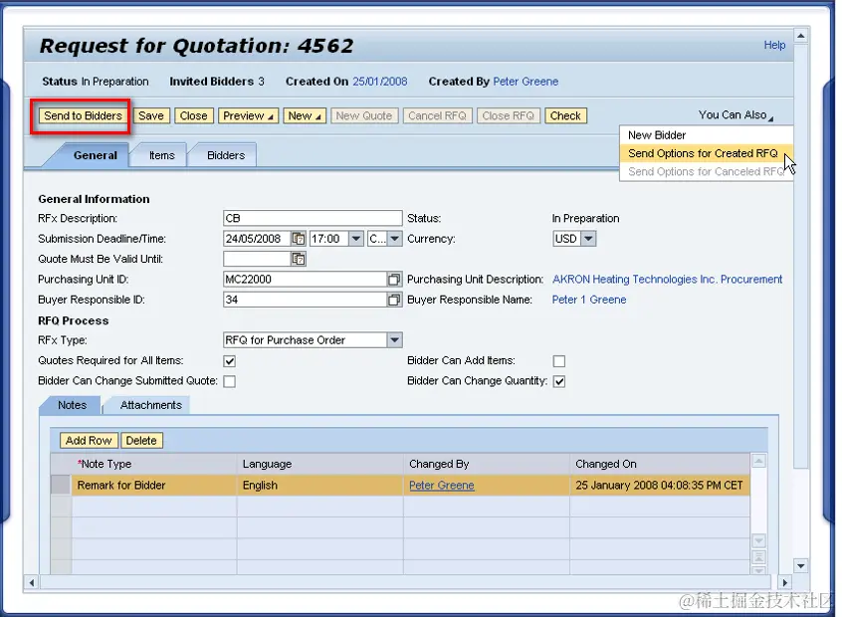842x617 pixels.
Task: Click the New Quote button
Action: point(364,115)
